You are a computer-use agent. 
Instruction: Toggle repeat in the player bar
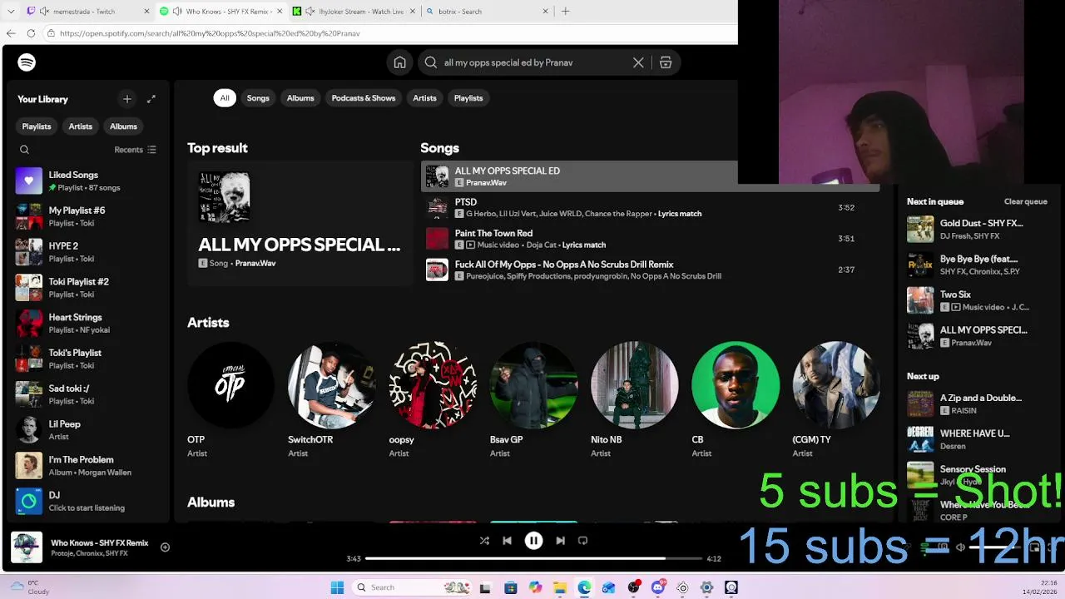[x=583, y=541]
